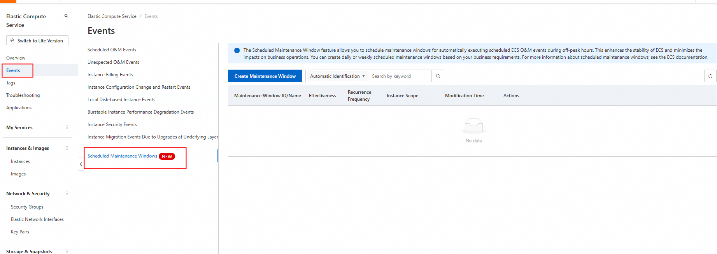
Task: Go to Images in the sidebar
Action: point(18,174)
